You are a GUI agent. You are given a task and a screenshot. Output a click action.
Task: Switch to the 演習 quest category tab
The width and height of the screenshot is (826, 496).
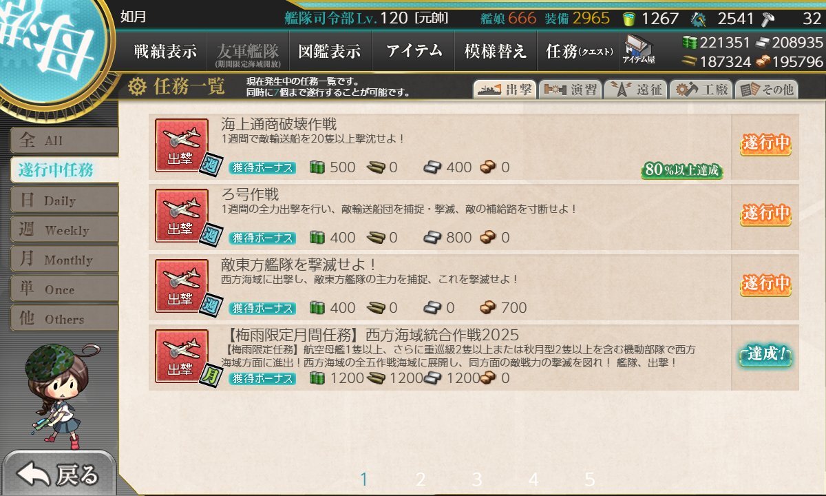[x=569, y=90]
